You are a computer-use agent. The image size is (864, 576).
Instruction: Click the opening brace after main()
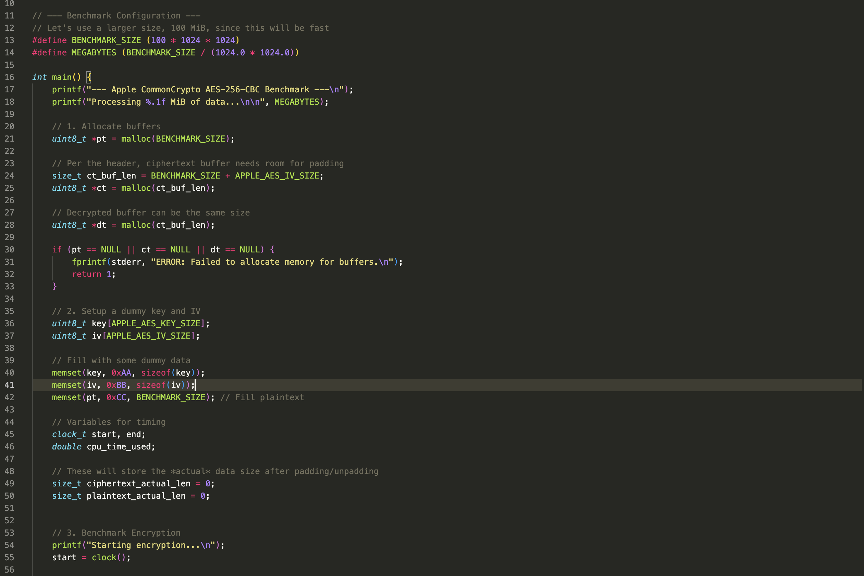[89, 77]
